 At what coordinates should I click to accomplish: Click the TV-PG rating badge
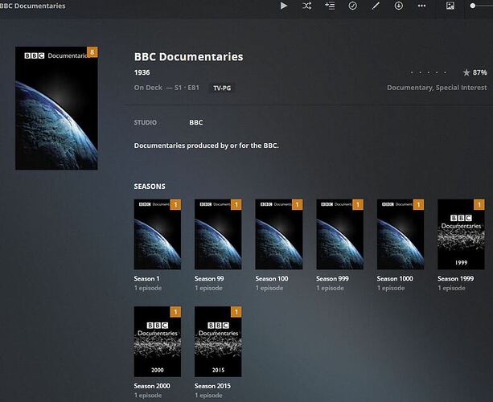pos(222,88)
